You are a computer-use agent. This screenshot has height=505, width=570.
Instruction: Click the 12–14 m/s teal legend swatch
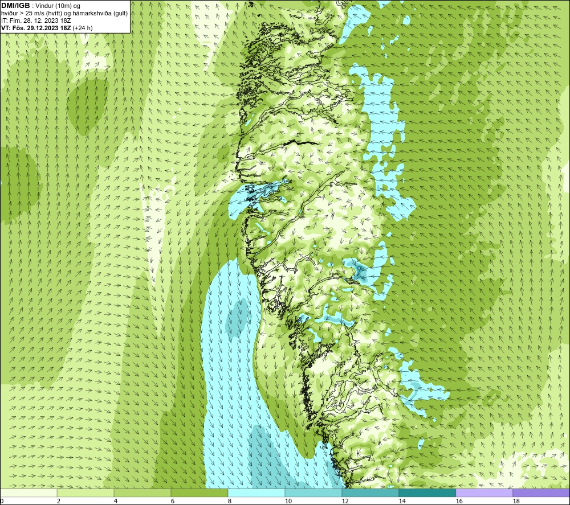click(x=370, y=492)
